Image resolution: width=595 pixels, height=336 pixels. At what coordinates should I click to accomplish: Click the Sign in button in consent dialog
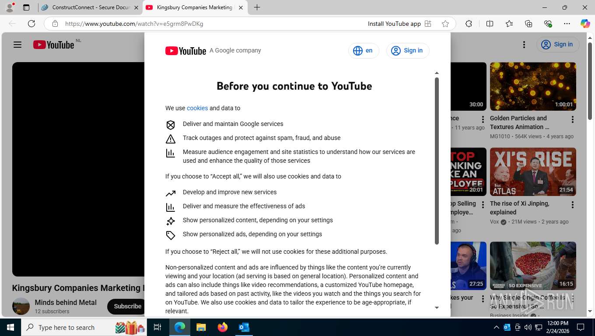[407, 51]
